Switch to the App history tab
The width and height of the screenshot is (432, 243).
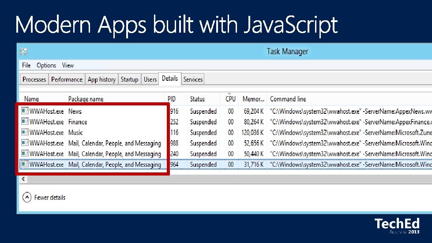tap(101, 79)
